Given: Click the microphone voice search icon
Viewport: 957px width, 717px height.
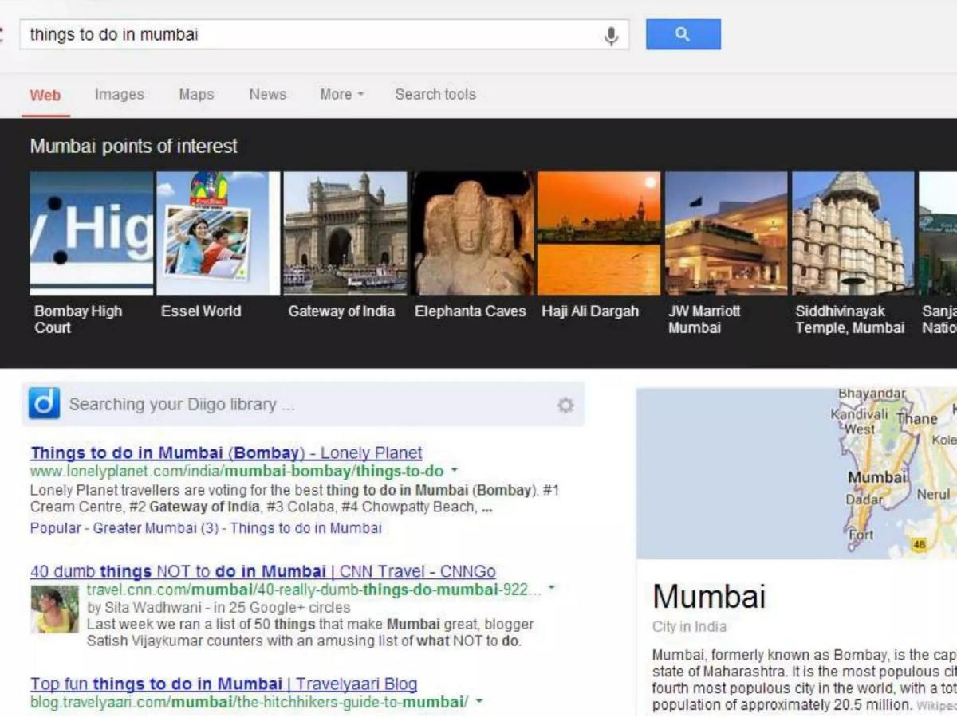Looking at the screenshot, I should pos(611,36).
